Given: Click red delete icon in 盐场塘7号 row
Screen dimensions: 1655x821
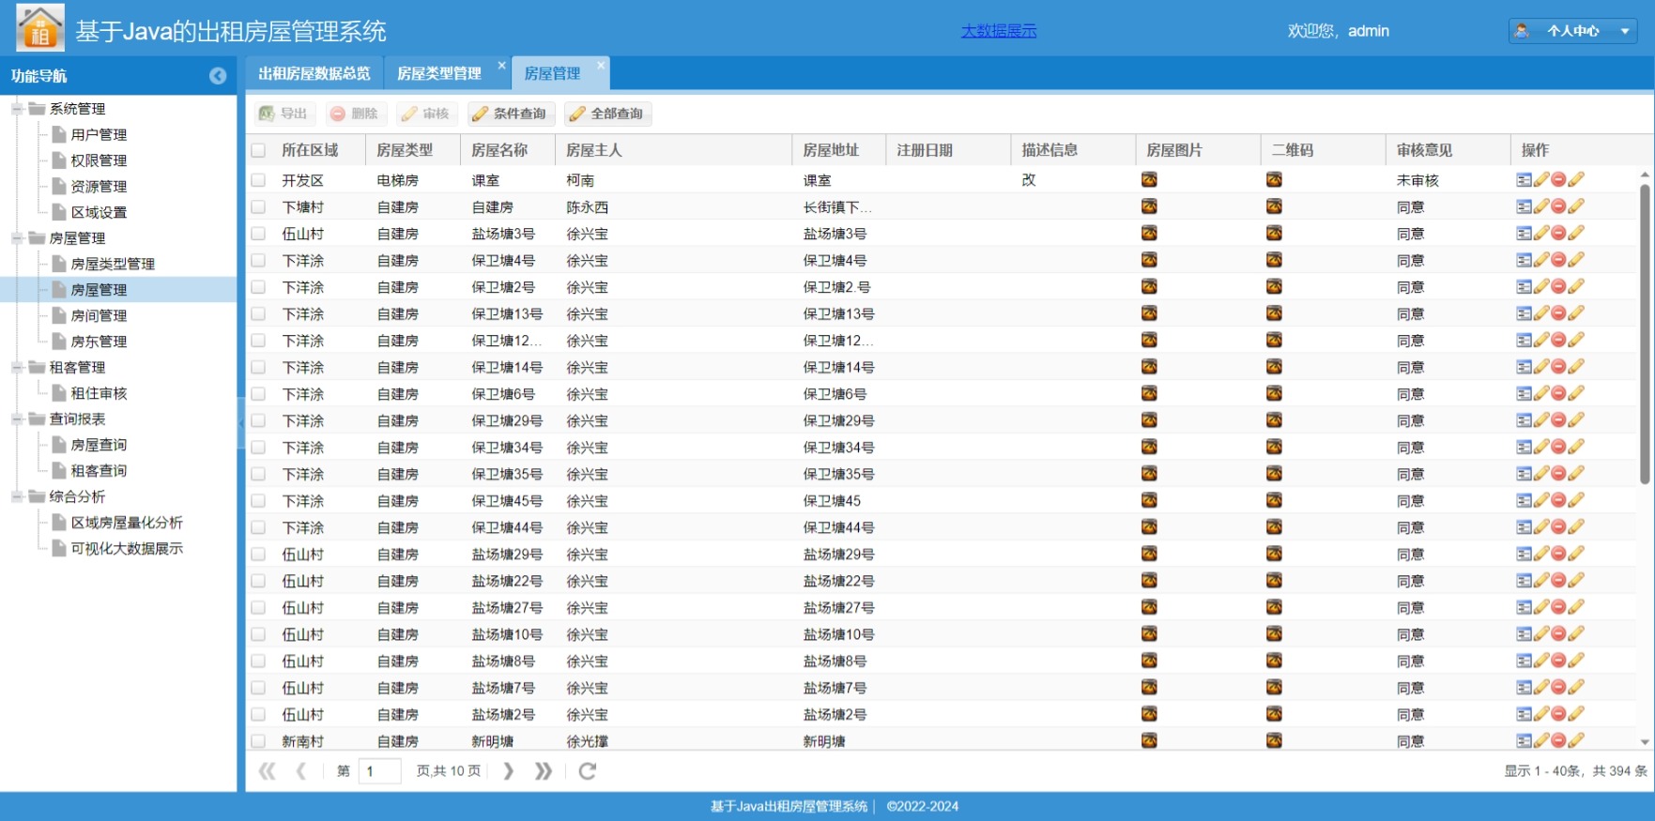Looking at the screenshot, I should pos(1558,688).
